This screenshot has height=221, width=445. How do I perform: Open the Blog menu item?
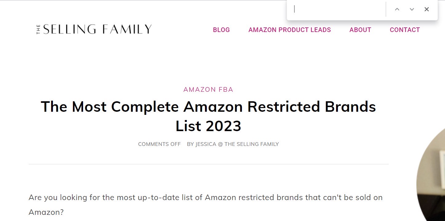(221, 30)
